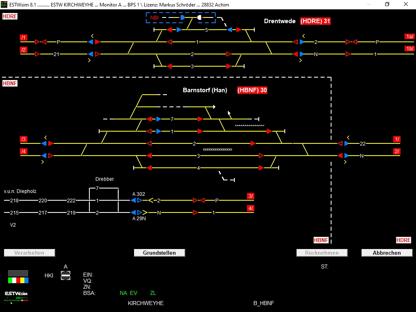Click the white block symbol in NBI box

[199, 18]
